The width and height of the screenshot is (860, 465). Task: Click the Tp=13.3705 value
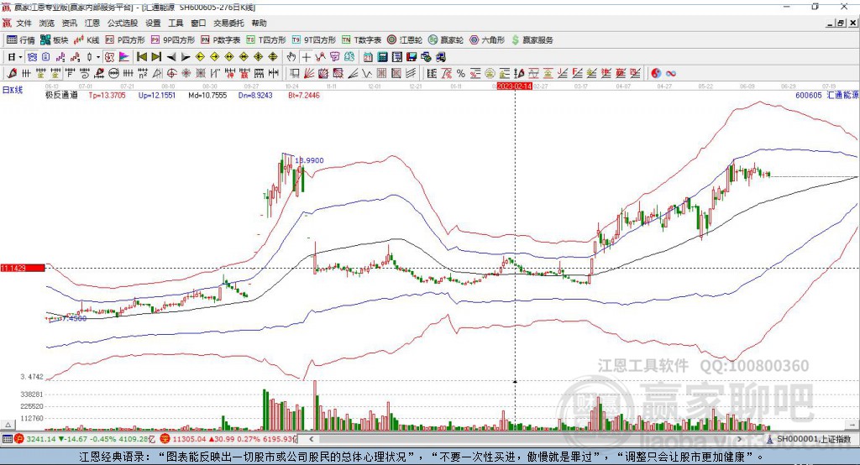107,95
